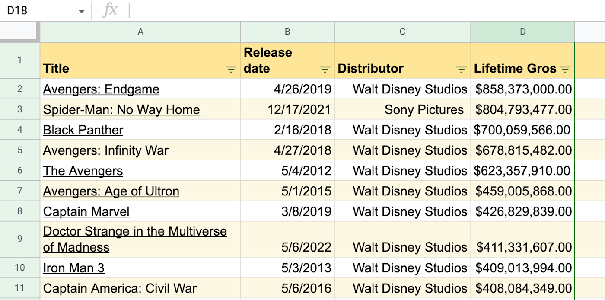Select the entire row 5 header
The image size is (605, 300).
click(20, 150)
